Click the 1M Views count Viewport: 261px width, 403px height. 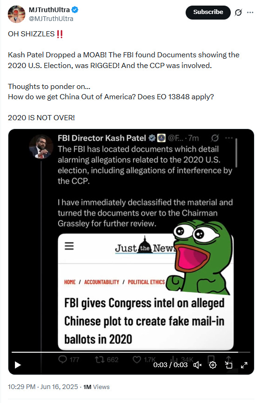pos(96,387)
